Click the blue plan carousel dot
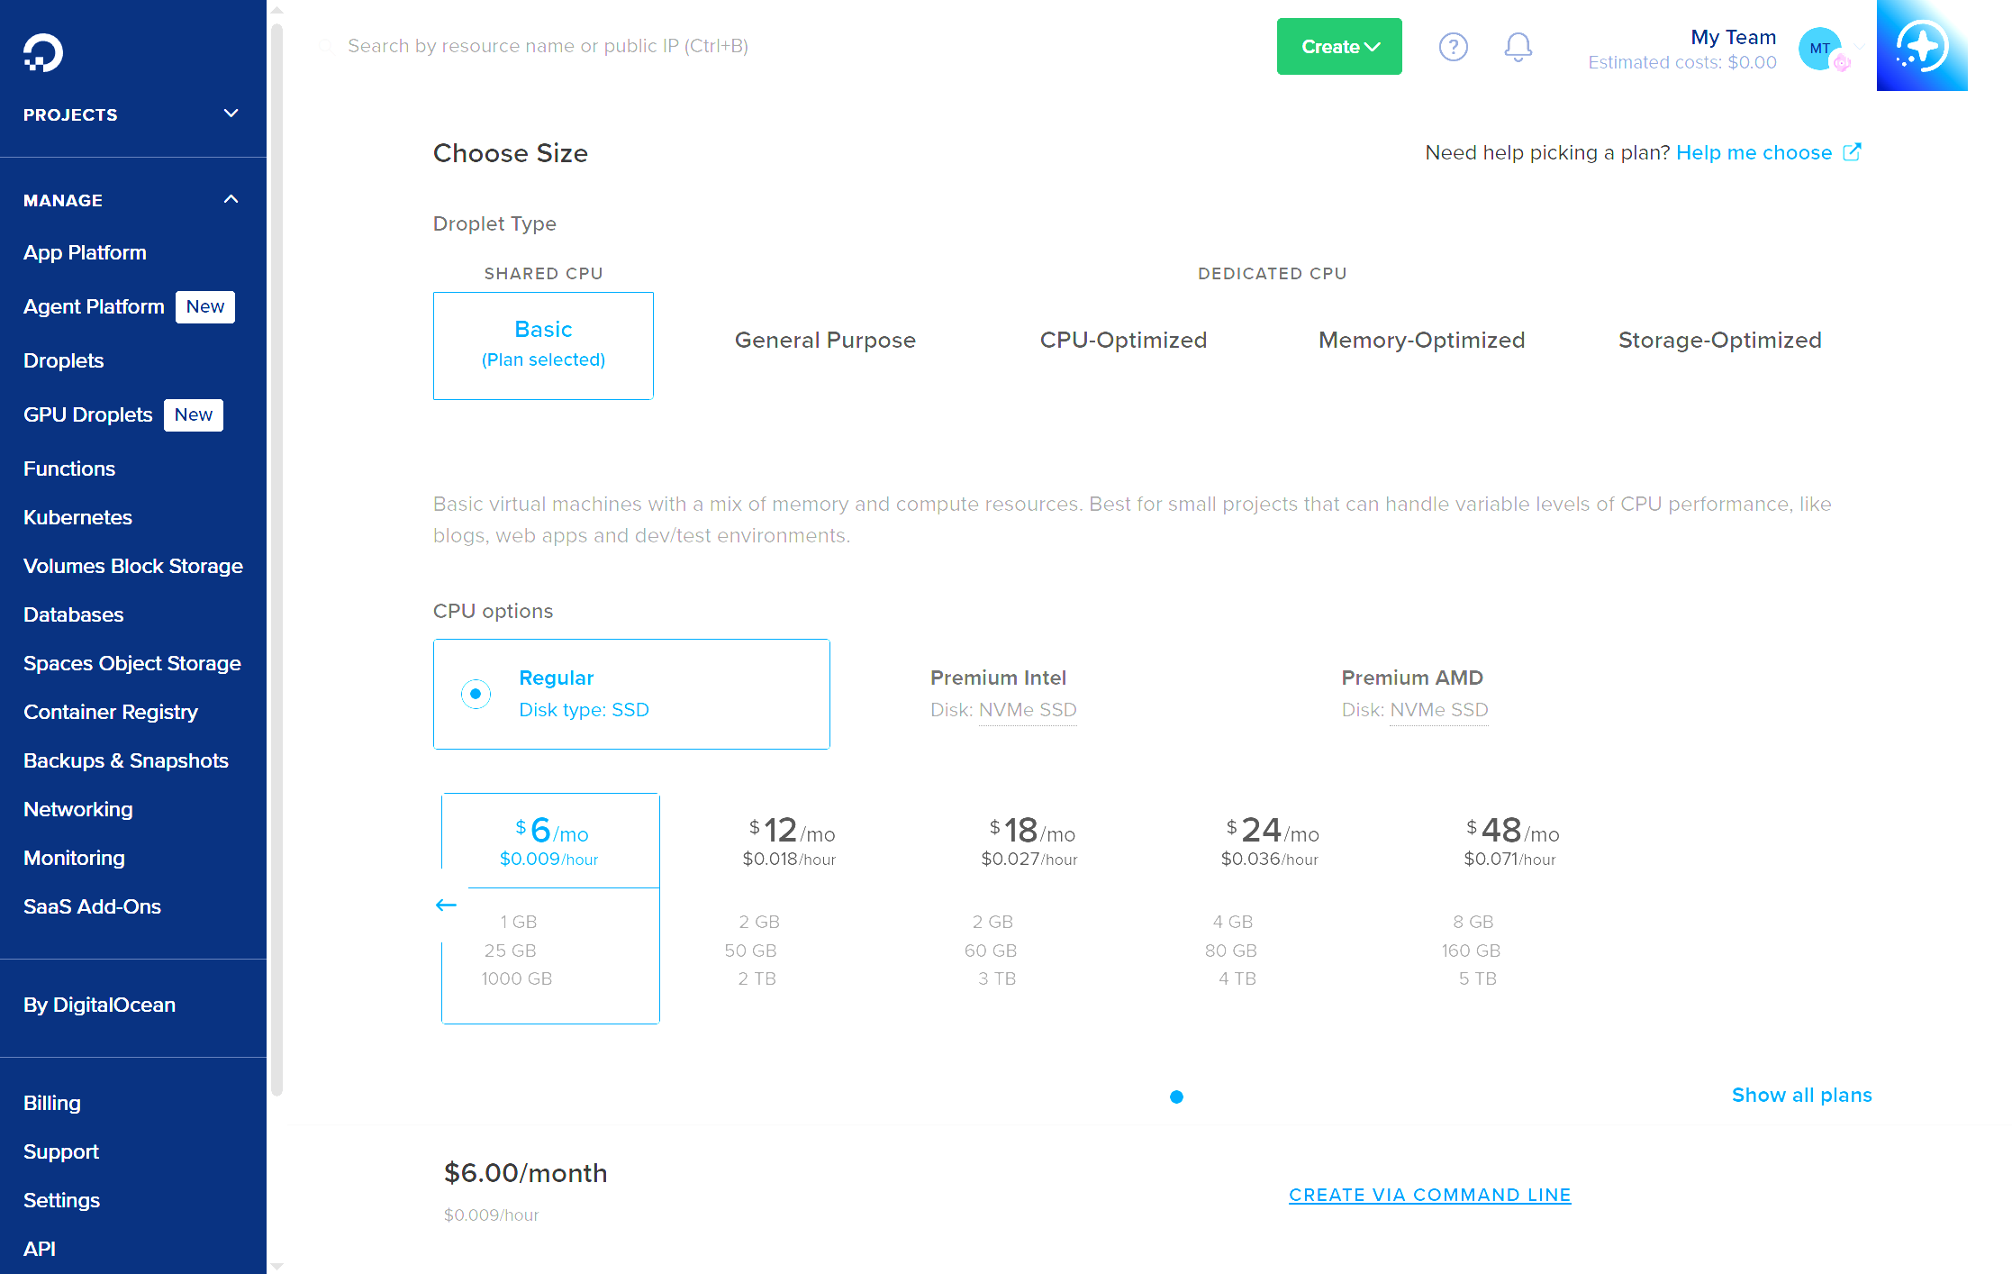The height and width of the screenshot is (1274, 2012). (1176, 1097)
